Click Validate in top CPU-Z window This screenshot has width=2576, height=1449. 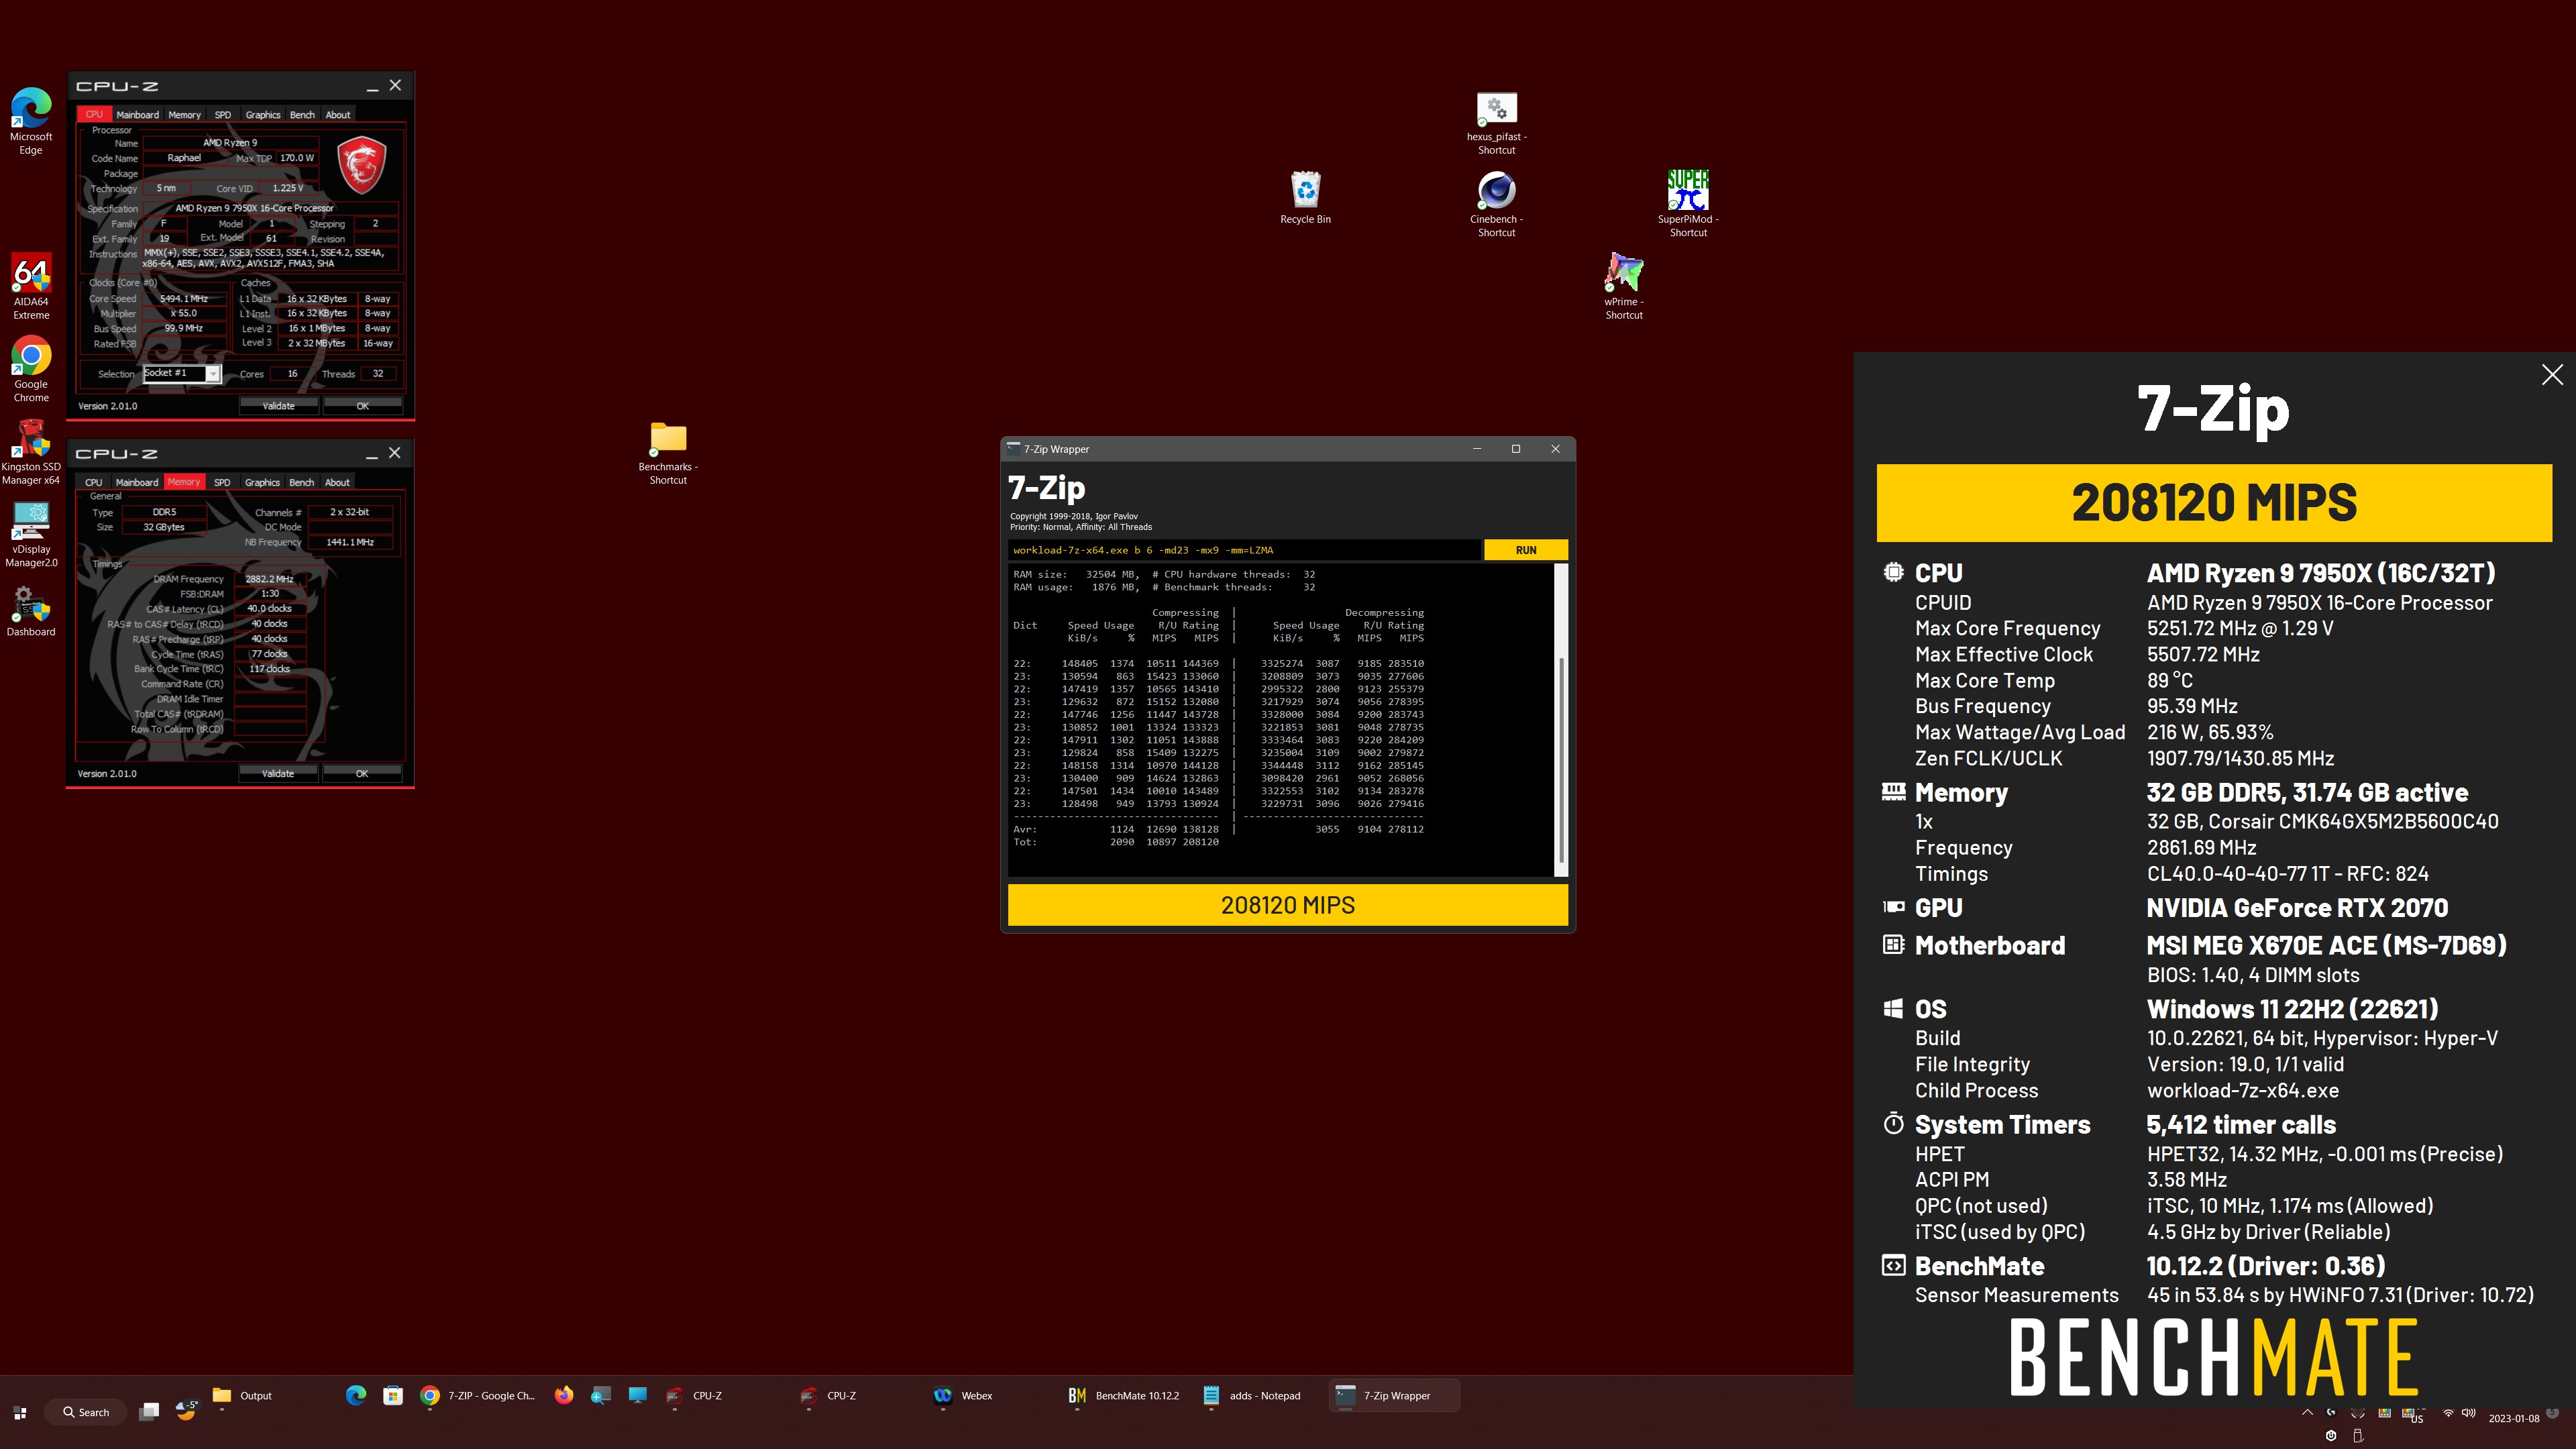[x=279, y=406]
